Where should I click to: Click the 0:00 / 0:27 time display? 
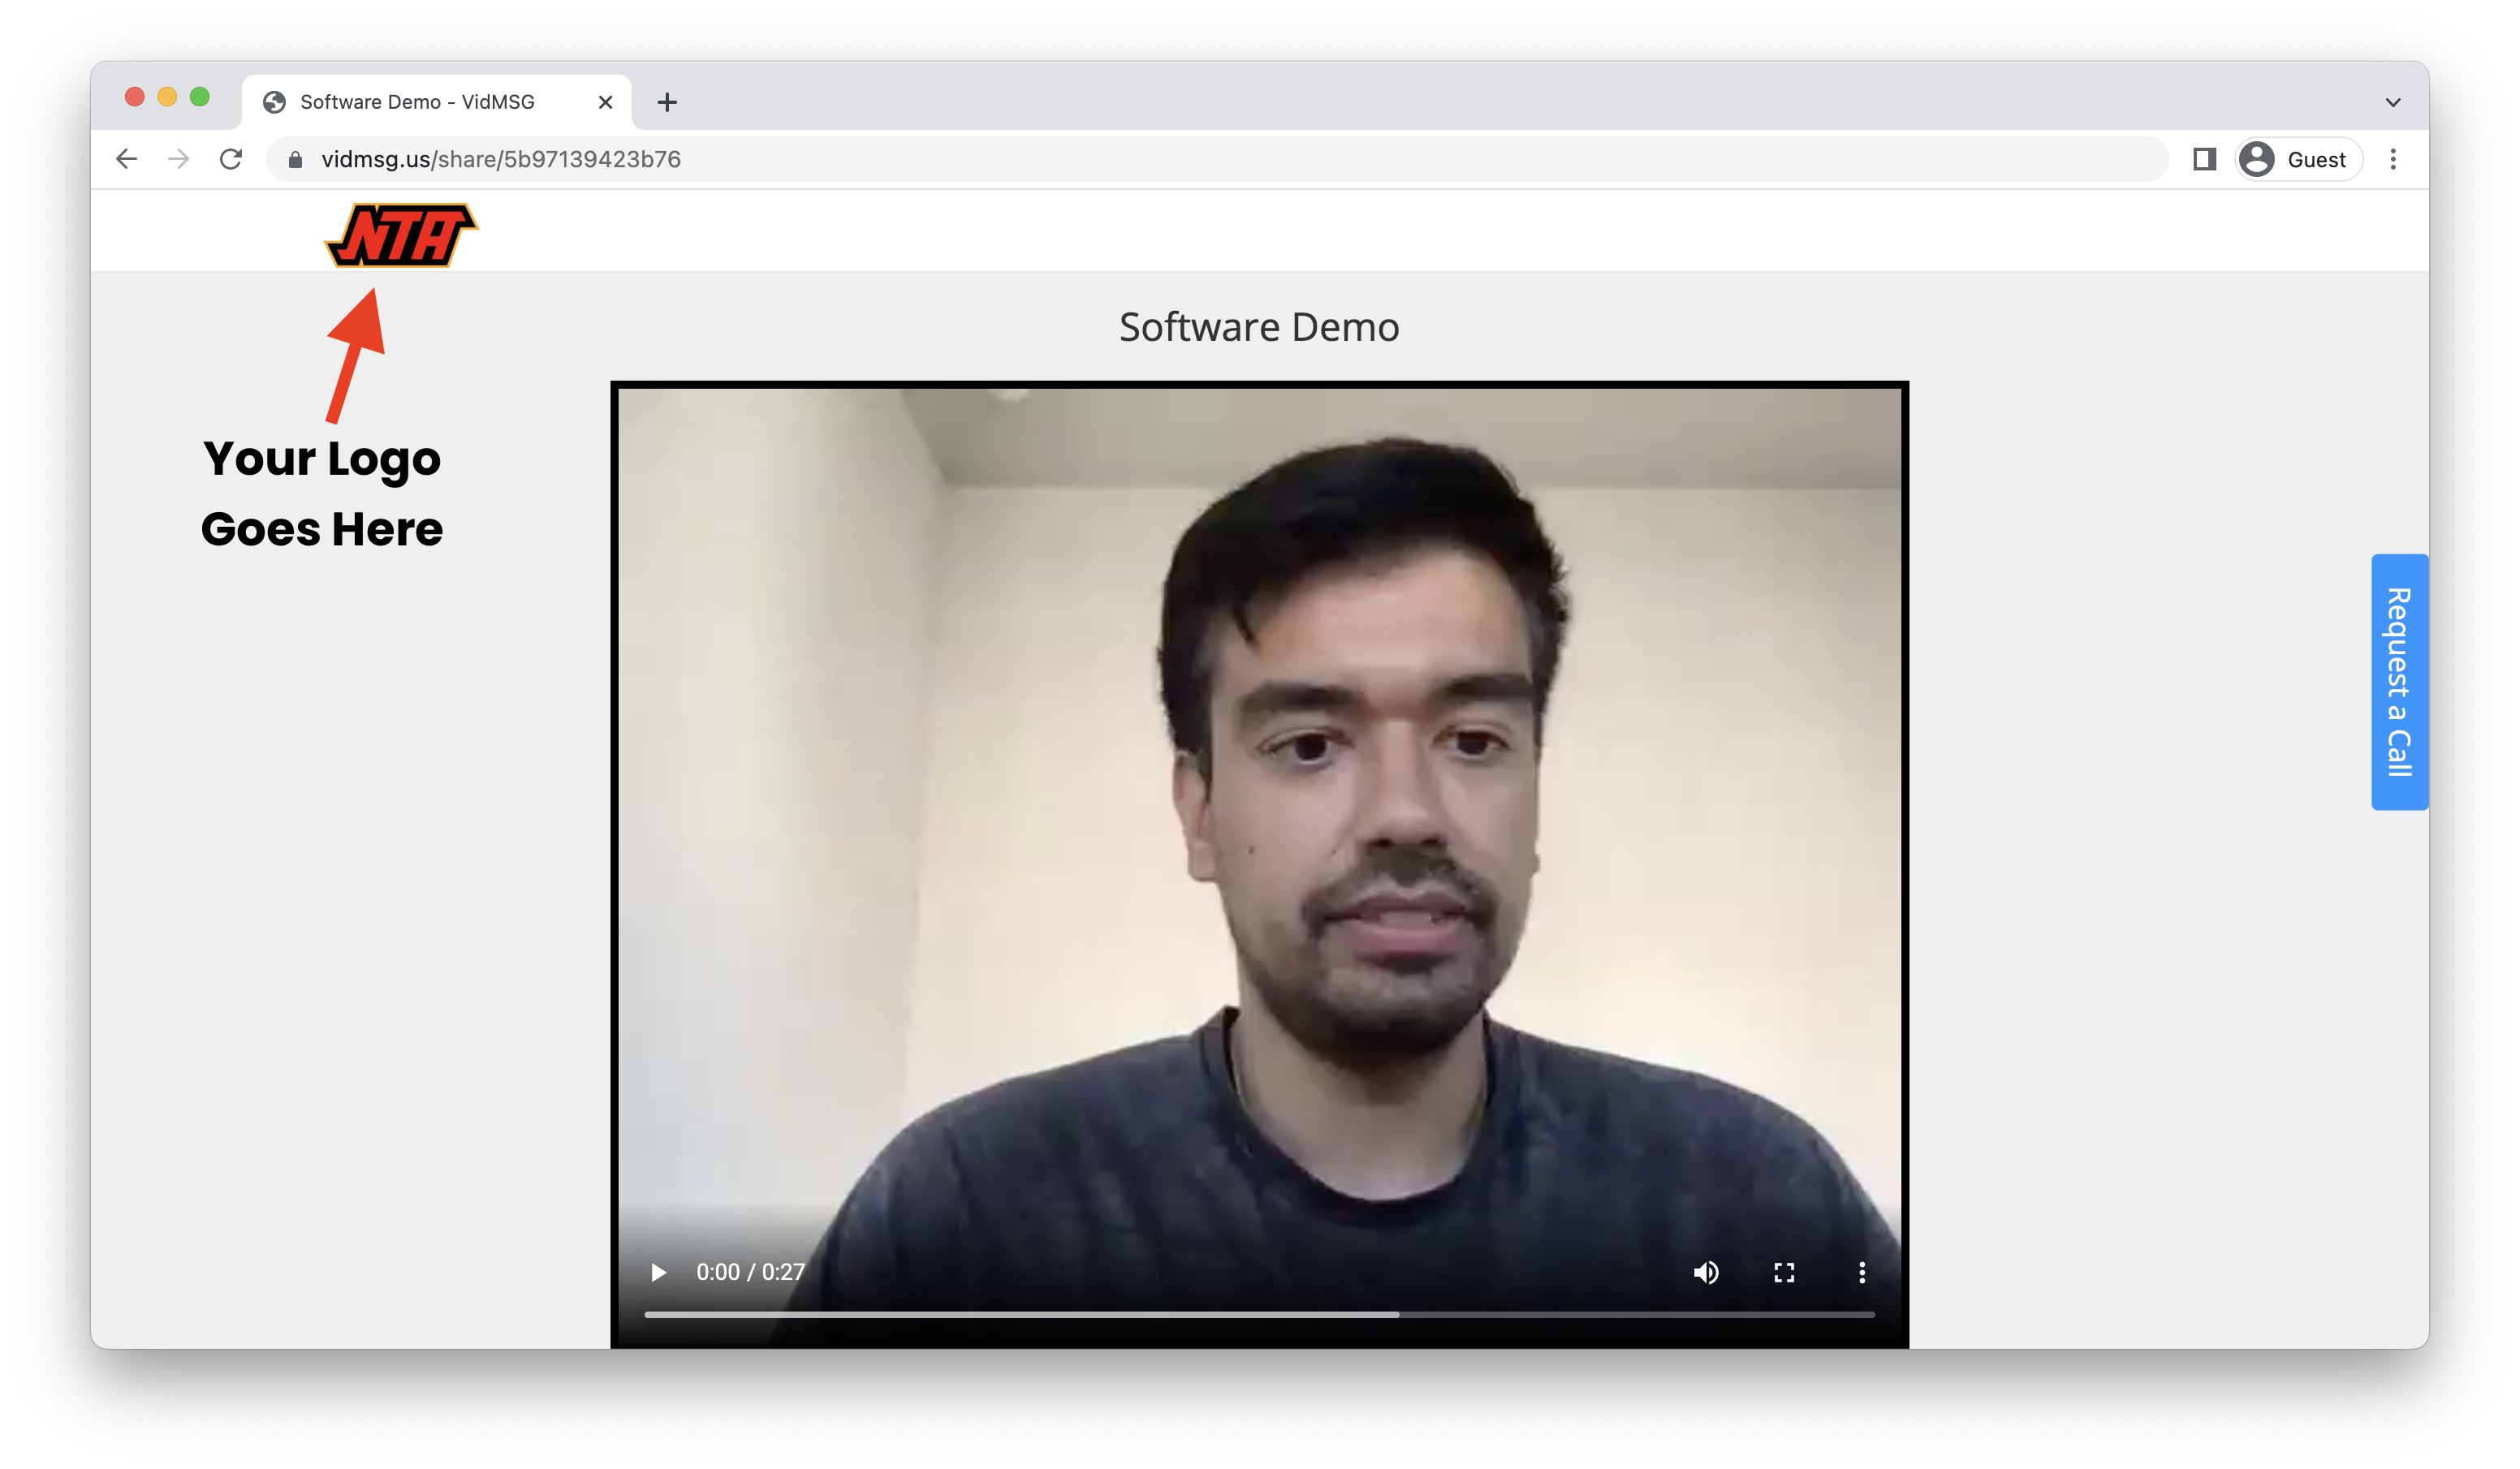click(750, 1272)
